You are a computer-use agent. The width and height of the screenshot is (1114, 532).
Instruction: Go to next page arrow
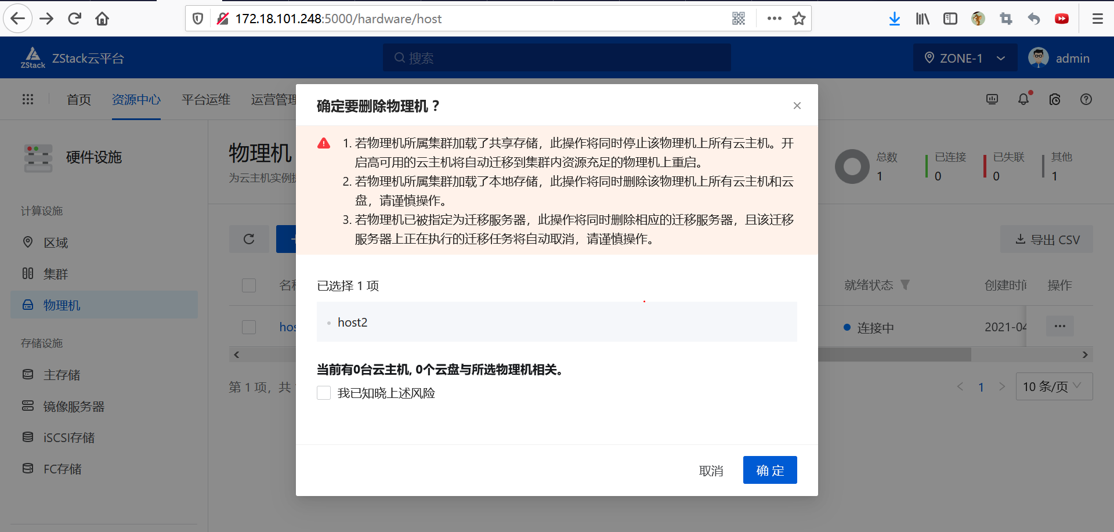1002,386
